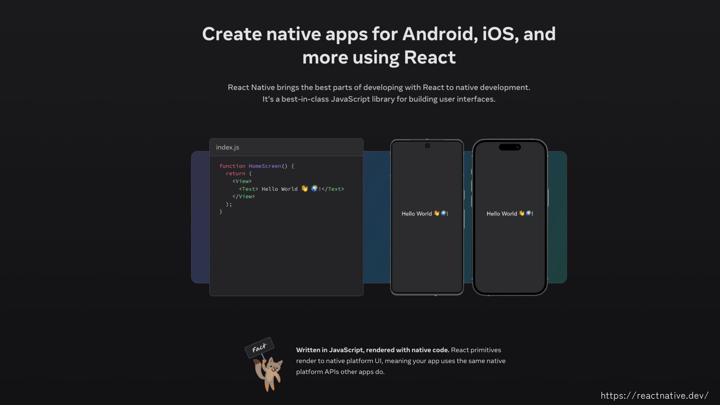Tap the iPhone's Dynamic Island pill

[x=510, y=147]
